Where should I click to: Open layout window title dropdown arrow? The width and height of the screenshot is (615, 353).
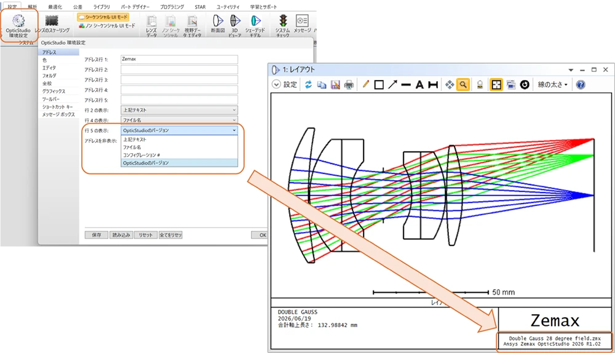point(571,70)
